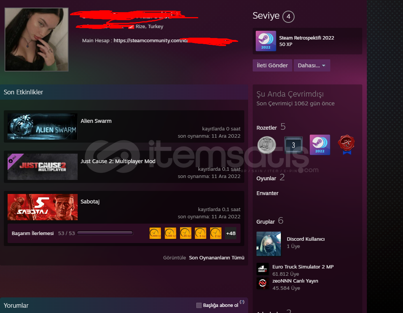Click the Alien Swarm title link
Image resolution: width=403 pixels, height=313 pixels.
[96, 121]
